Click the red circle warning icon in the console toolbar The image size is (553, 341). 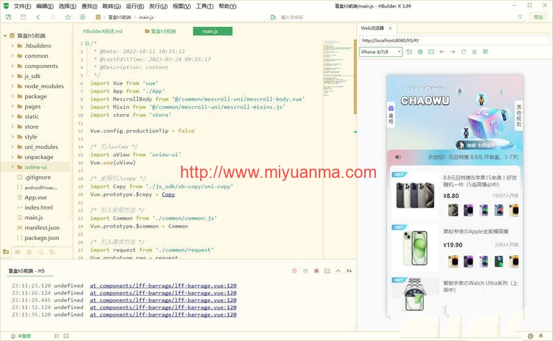[294, 270]
